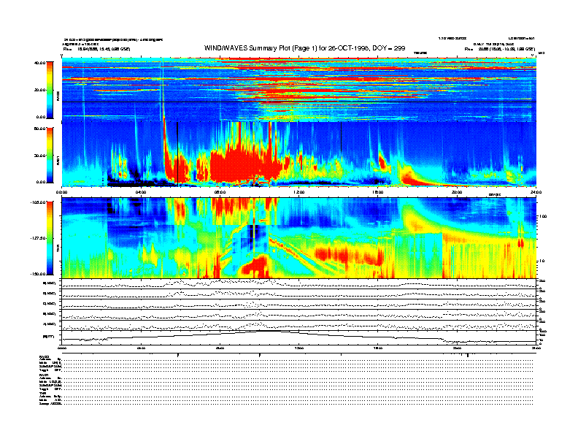
Task: Click the WIND/WAVES Summary Plot title
Action: [304, 48]
